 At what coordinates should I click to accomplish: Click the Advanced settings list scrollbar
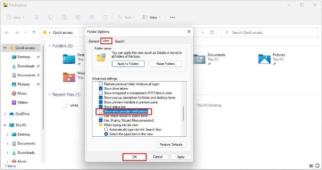coord(184,113)
